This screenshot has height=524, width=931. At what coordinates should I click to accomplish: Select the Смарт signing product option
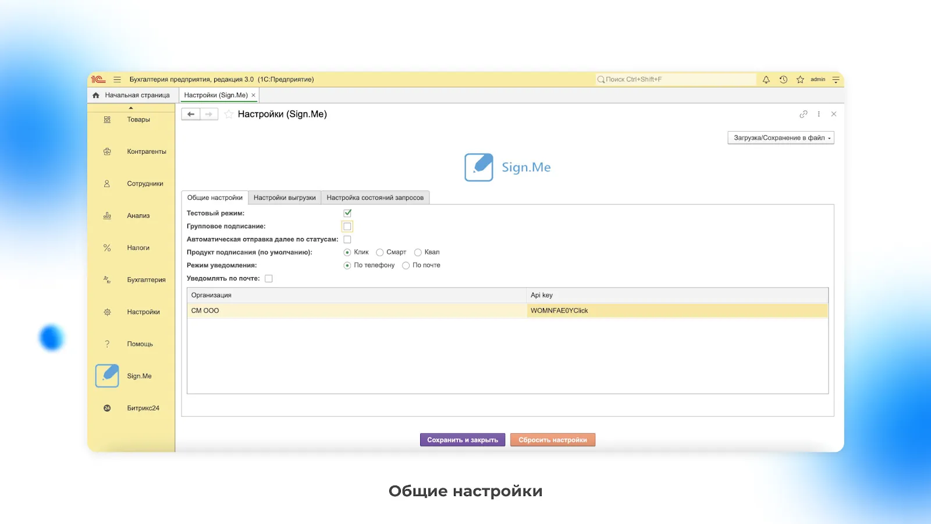click(380, 252)
